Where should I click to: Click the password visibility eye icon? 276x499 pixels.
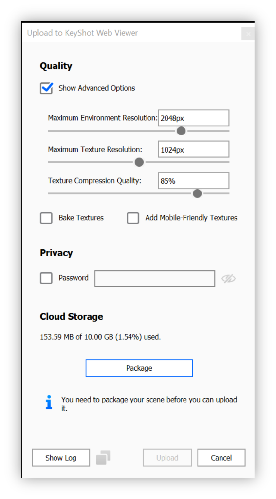click(228, 279)
